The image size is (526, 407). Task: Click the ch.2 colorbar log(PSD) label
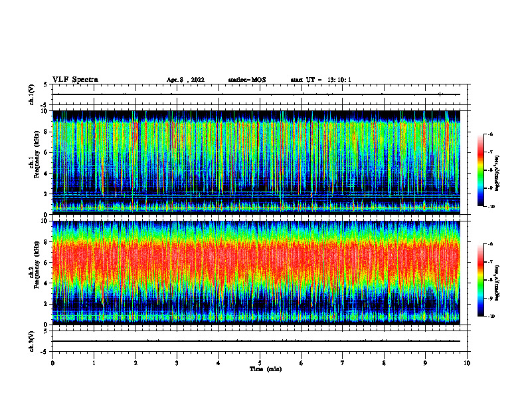[497, 283]
